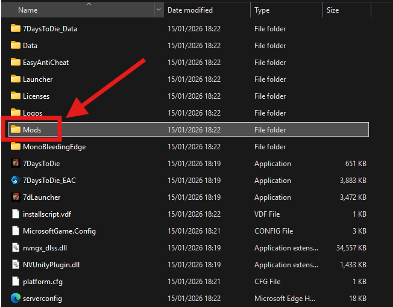Click the 1,433 KB size value
Screen dimensions: 393x307
[353, 265]
